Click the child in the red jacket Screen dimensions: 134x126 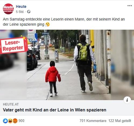pyautogui.click(x=53, y=79)
